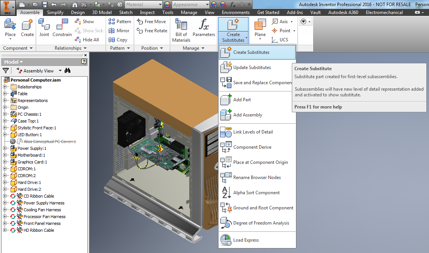Open the Environments tab
The image size is (429, 253).
[236, 13]
